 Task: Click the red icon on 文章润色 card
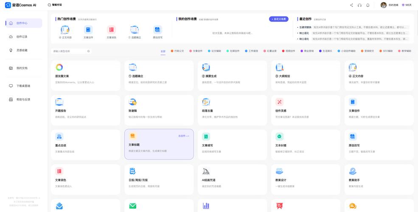click(59, 171)
